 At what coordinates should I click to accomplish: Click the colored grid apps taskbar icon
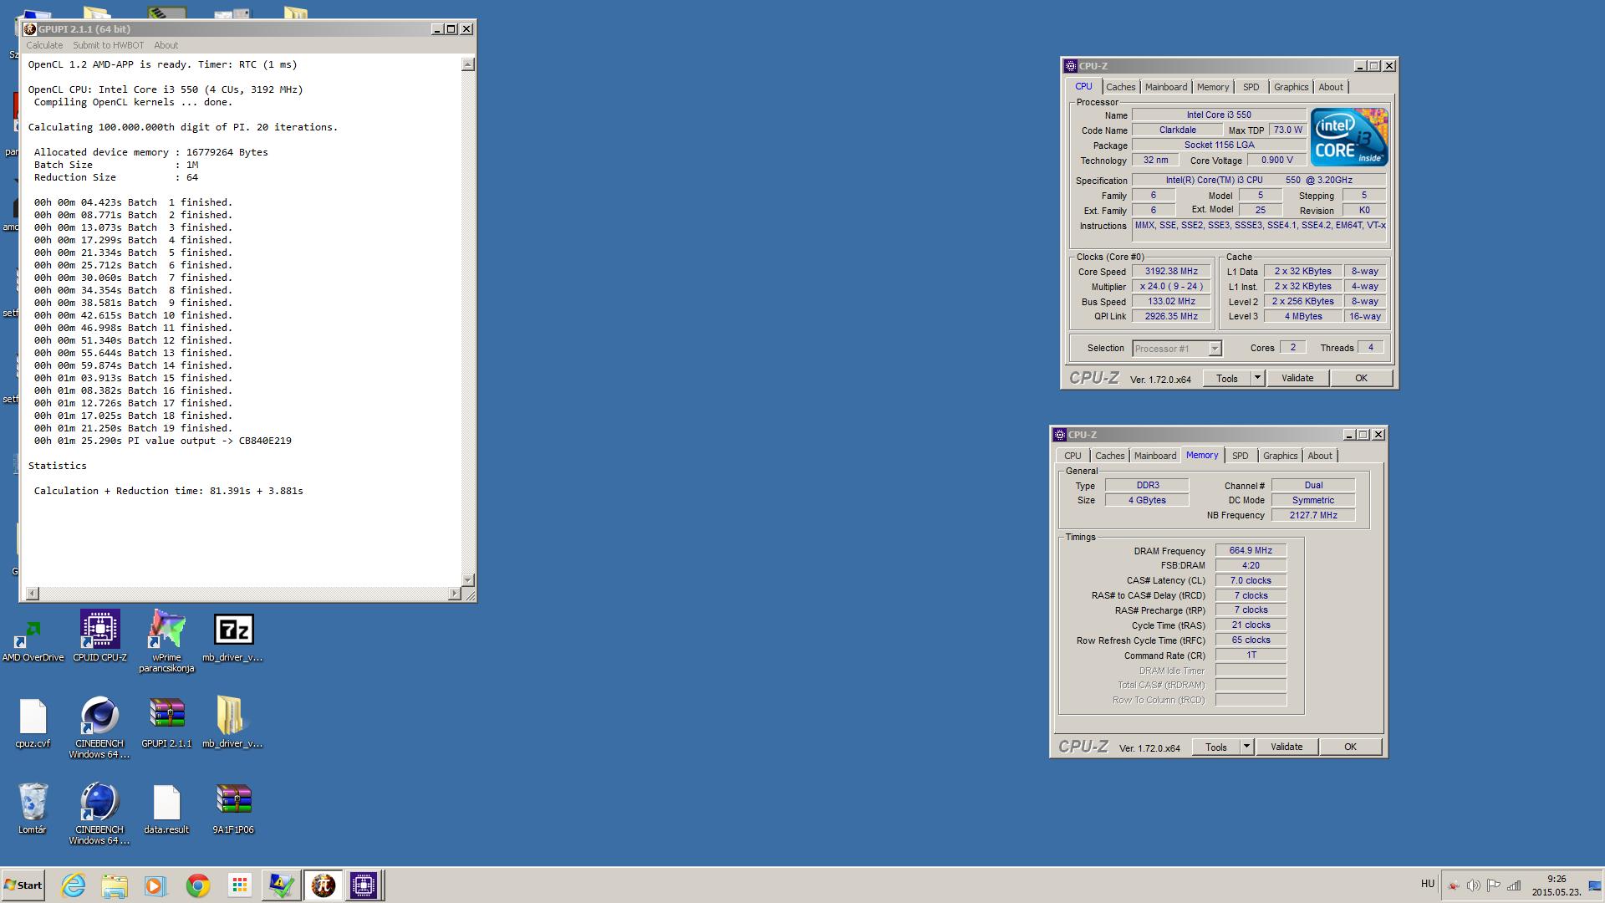coord(239,885)
